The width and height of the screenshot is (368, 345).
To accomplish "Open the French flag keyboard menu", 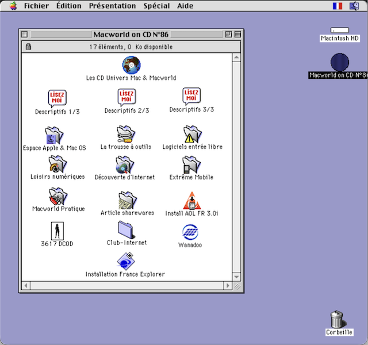I will pyautogui.click(x=338, y=6).
